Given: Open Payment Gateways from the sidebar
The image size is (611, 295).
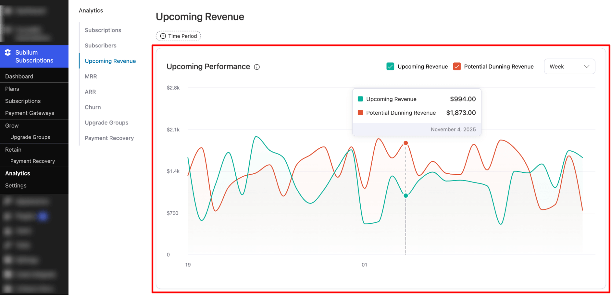Looking at the screenshot, I should 29,113.
